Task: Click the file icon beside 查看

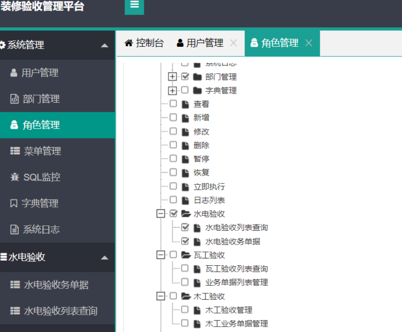Action: click(x=185, y=104)
